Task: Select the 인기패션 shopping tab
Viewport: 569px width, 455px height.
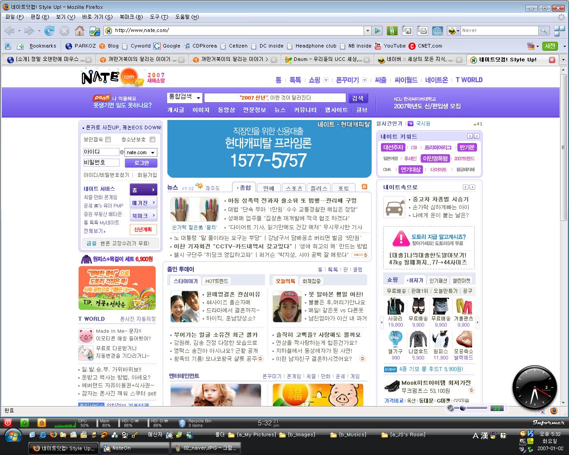Action: pos(438,280)
